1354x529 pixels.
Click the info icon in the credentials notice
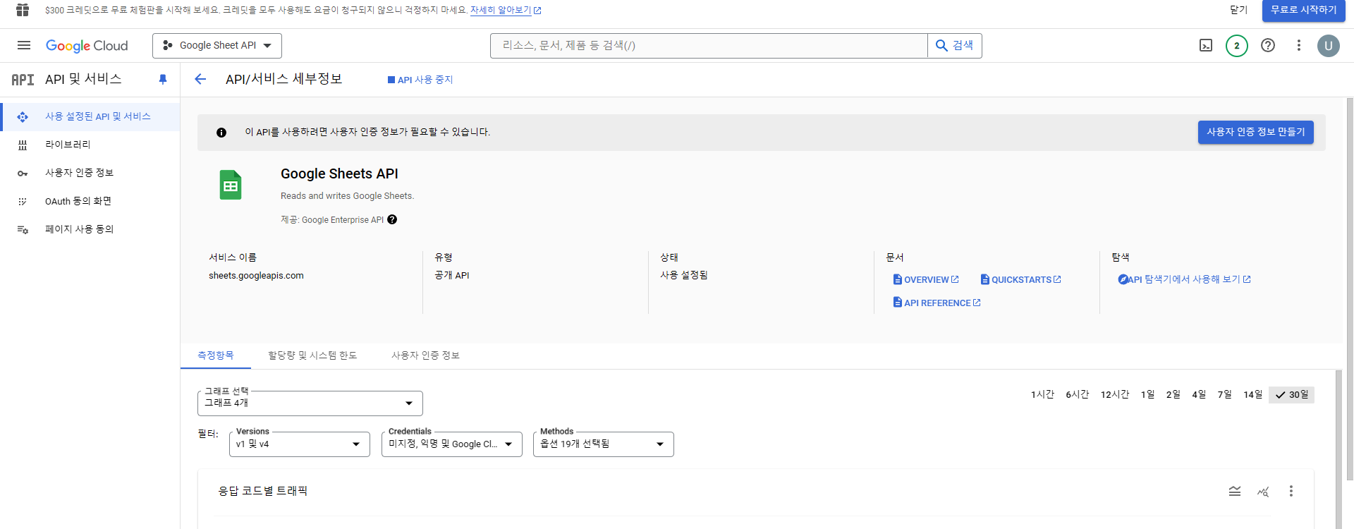pyautogui.click(x=221, y=133)
